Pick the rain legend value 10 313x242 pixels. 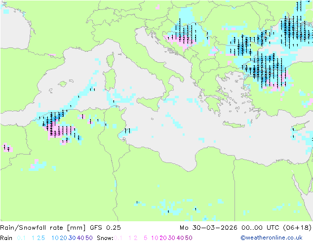pos(55,238)
